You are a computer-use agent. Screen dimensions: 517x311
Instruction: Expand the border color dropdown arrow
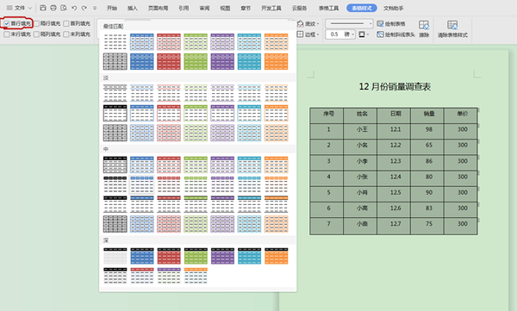pyautogui.click(x=368, y=34)
